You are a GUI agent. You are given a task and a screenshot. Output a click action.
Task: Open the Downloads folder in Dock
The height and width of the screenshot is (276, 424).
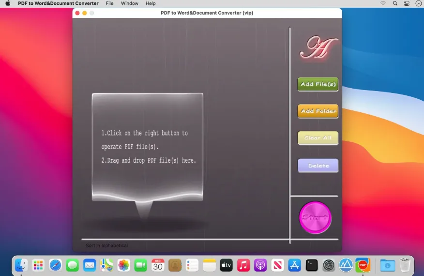[x=388, y=265]
